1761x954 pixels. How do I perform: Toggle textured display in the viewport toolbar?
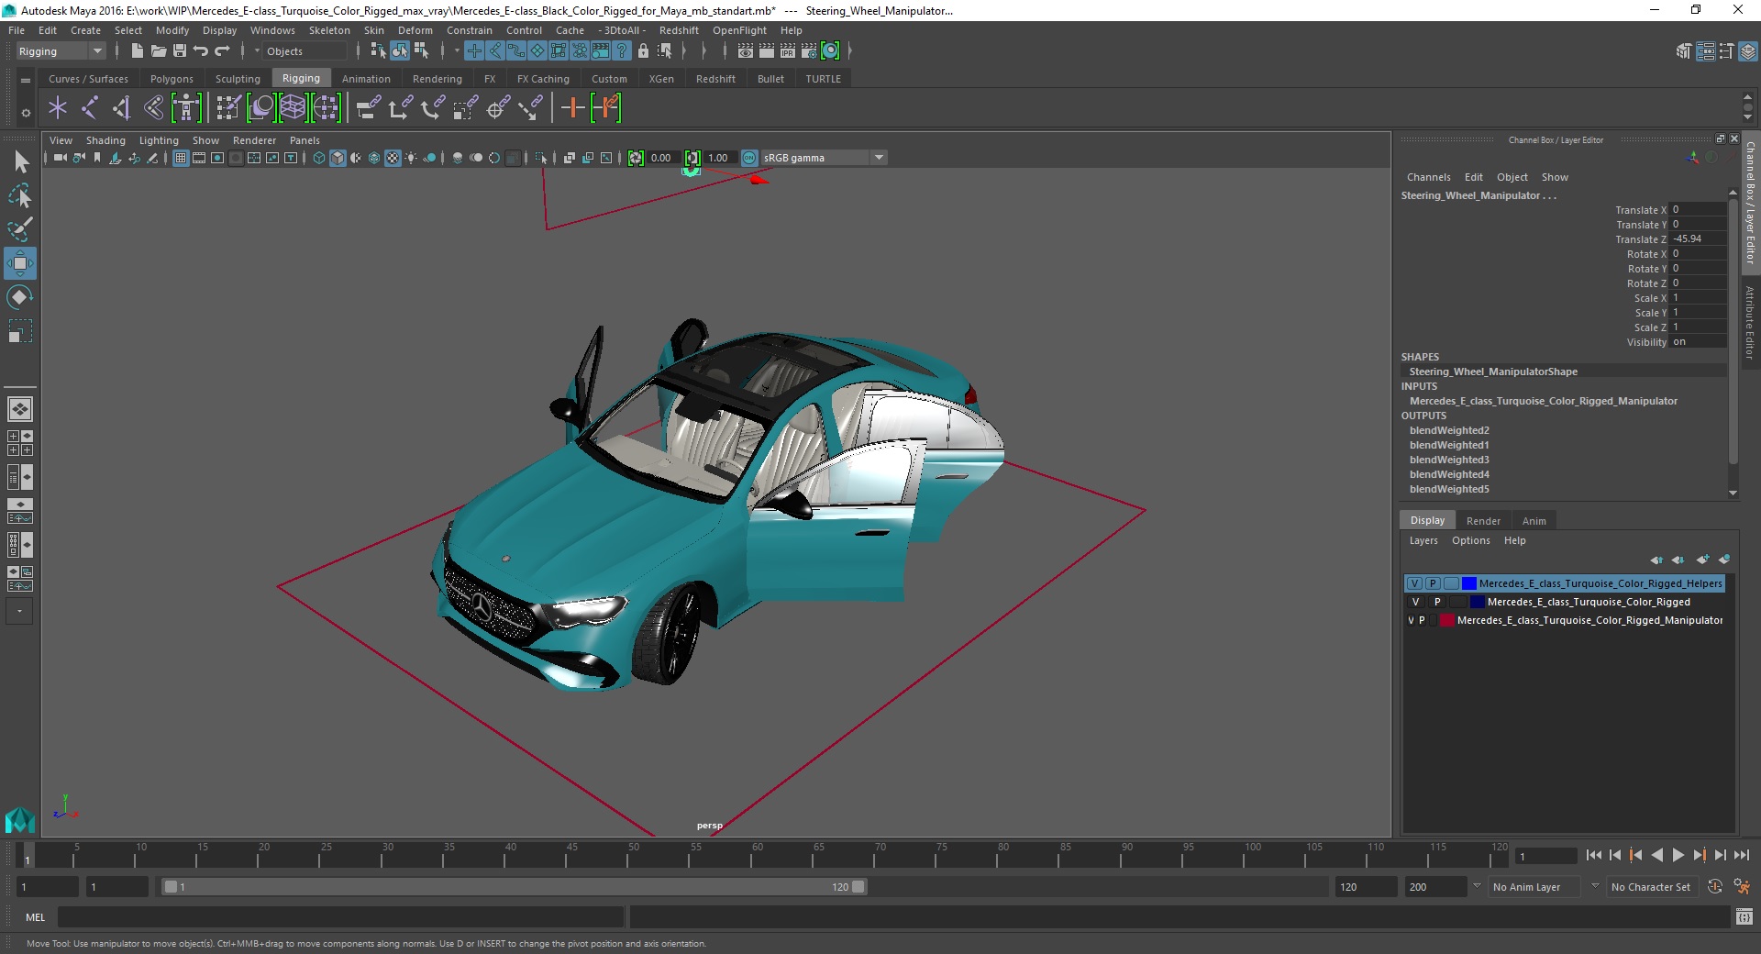(393, 158)
